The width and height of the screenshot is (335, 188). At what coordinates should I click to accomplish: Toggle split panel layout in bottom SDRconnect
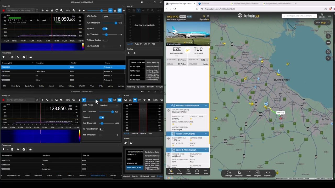(x=119, y=100)
